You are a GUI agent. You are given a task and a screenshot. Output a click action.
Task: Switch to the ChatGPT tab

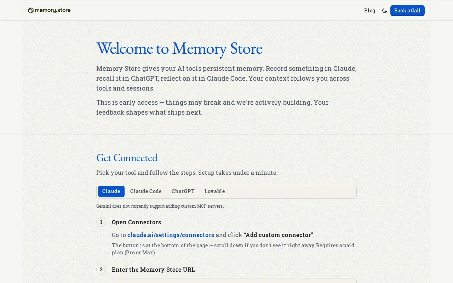(183, 191)
